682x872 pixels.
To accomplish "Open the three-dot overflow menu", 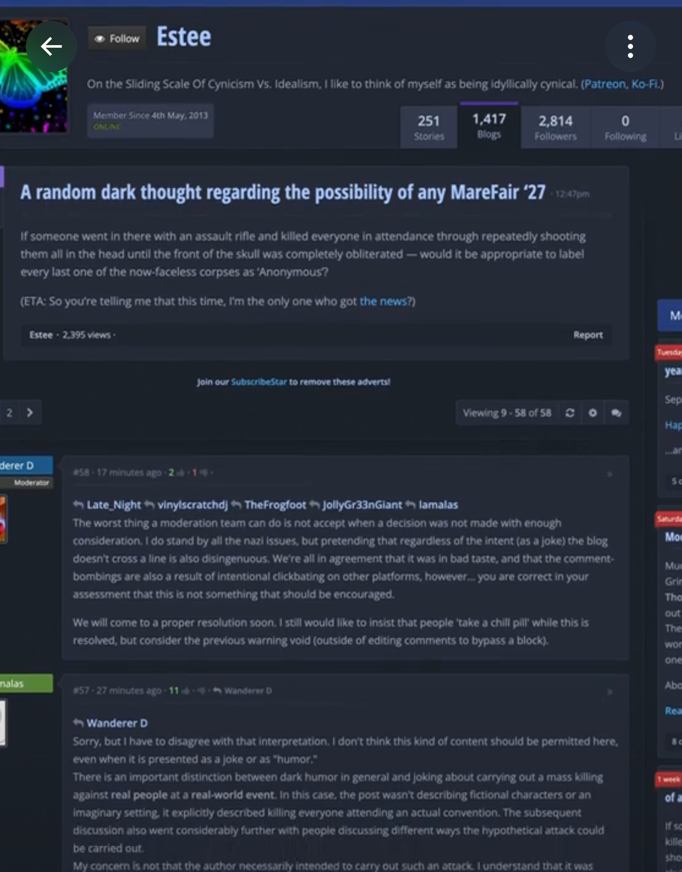I will (630, 47).
